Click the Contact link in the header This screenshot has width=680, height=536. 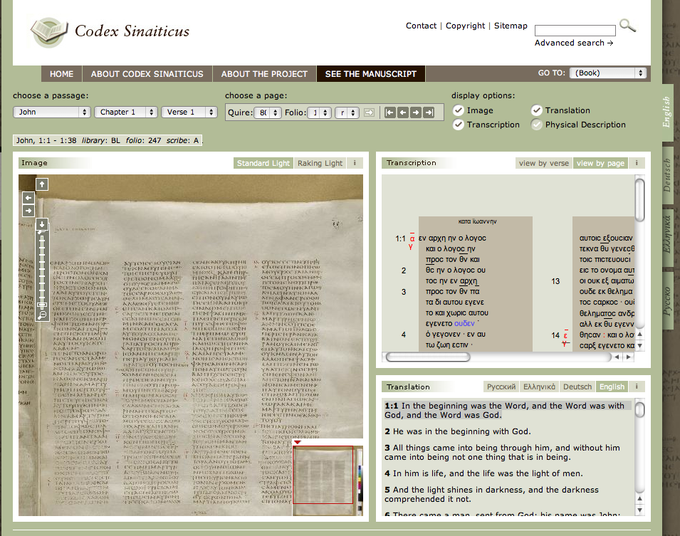click(x=421, y=26)
